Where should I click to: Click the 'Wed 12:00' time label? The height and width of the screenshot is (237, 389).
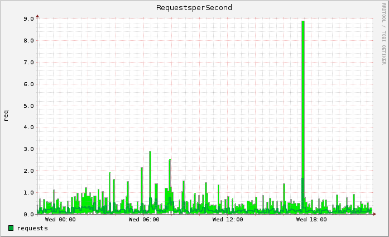228,220
